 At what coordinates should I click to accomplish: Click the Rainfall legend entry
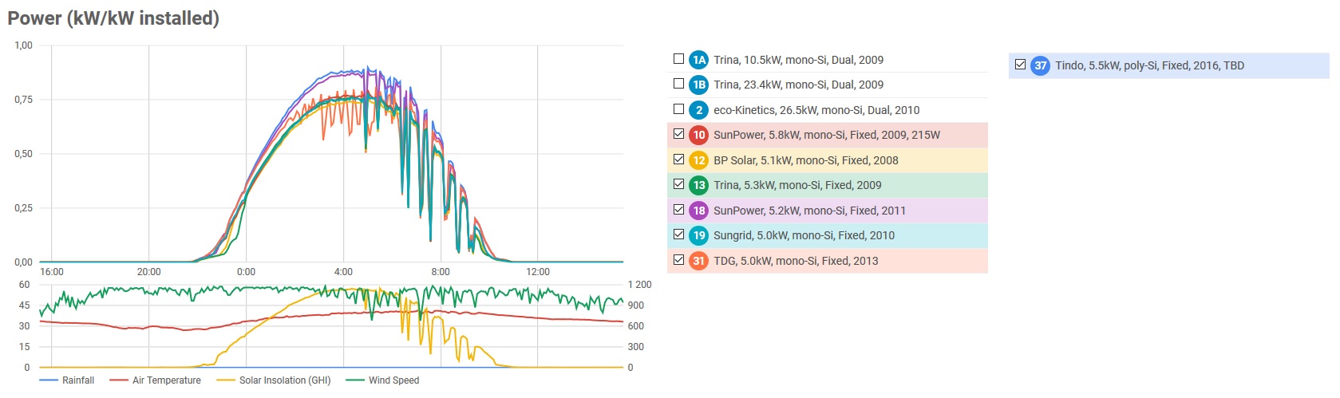point(67,380)
